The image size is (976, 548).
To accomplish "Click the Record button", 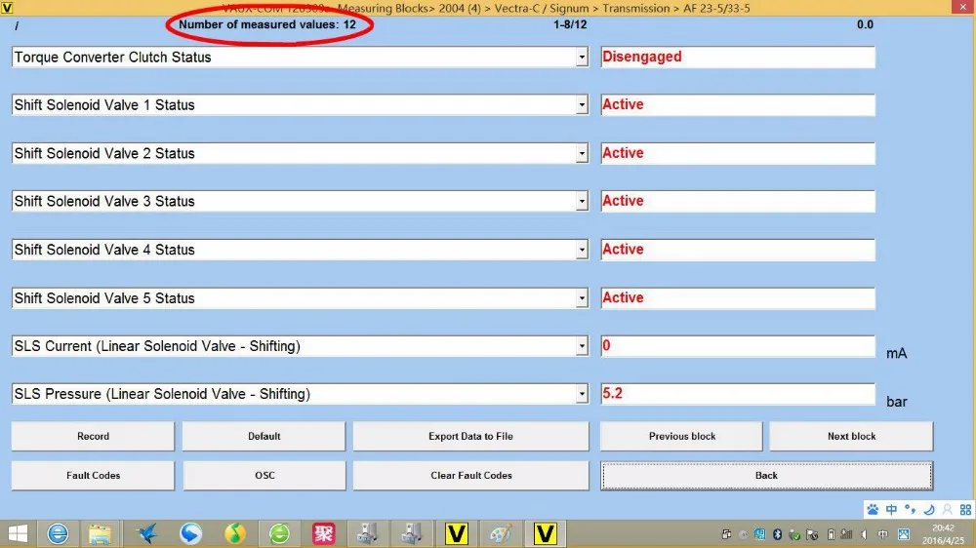I will click(x=93, y=436).
